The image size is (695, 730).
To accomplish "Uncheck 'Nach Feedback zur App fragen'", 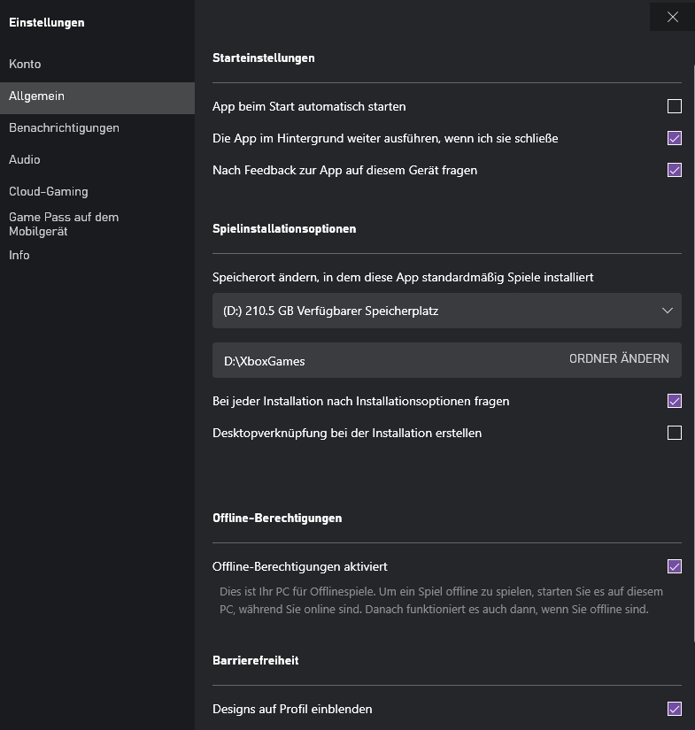I will [675, 170].
